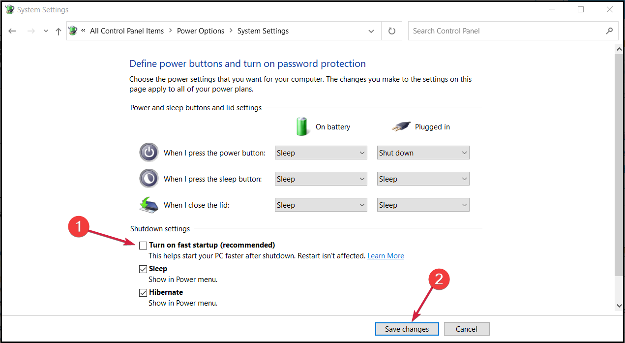Open close-lid Plugged in dropdown
Image resolution: width=625 pixels, height=343 pixels.
pos(423,205)
